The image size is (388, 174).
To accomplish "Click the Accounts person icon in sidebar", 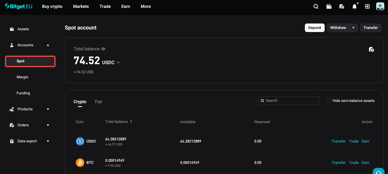I will click(x=12, y=45).
